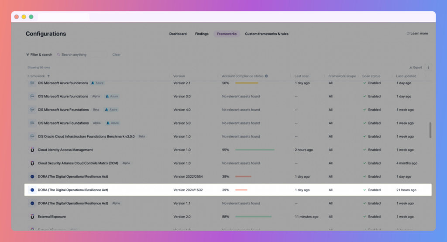447x242 pixels.
Task: Click the 88% External Exposure compliance bar
Action: [254, 217]
